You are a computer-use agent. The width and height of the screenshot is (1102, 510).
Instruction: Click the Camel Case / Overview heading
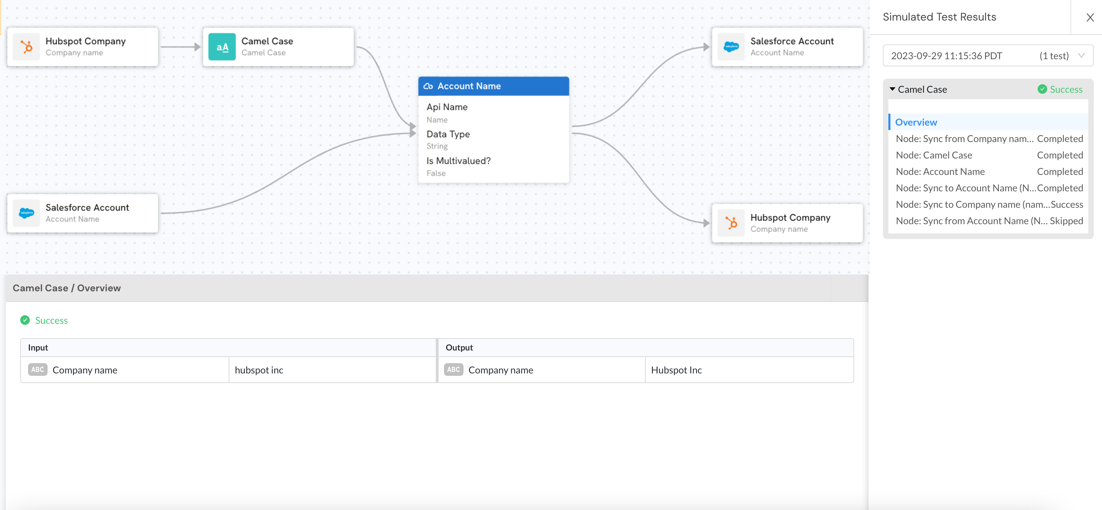pos(67,288)
